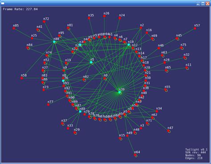211x164 pixels.
Task: Pick node n11
Action: 187,68
